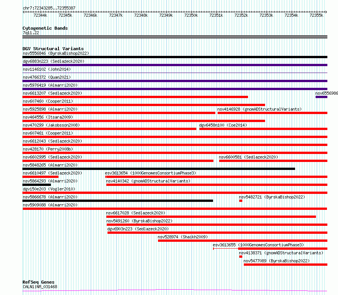Click the short red nsv6610497 bar
Viewport: 338px width, 295px height.
point(41,177)
